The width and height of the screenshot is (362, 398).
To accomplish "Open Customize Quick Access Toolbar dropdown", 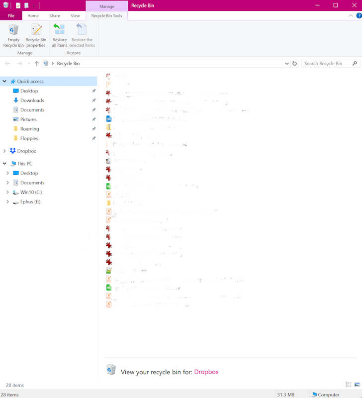I will 34,6.
